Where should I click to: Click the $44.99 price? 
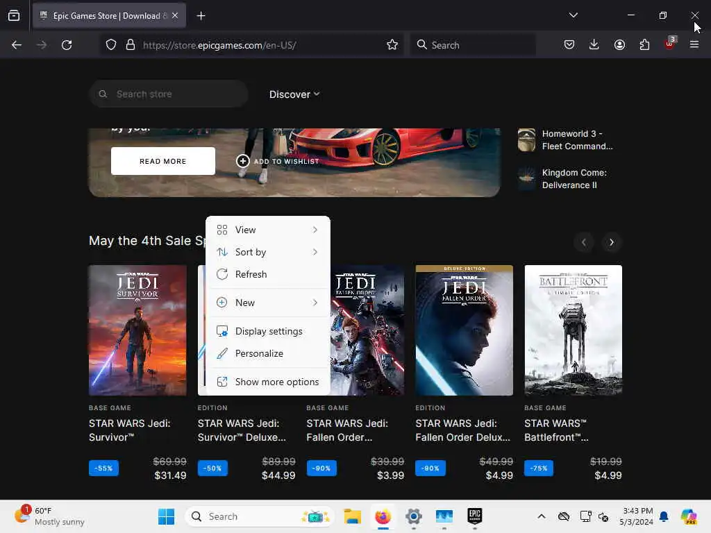(278, 475)
